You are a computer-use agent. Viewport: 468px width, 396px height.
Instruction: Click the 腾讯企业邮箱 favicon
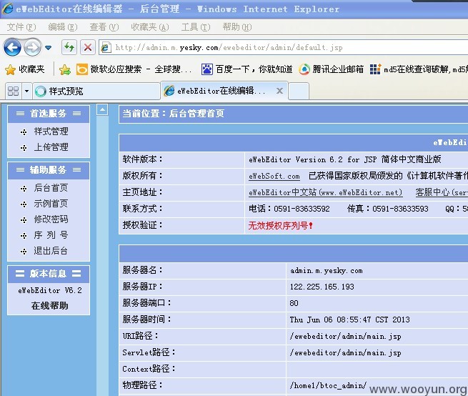tap(304, 70)
